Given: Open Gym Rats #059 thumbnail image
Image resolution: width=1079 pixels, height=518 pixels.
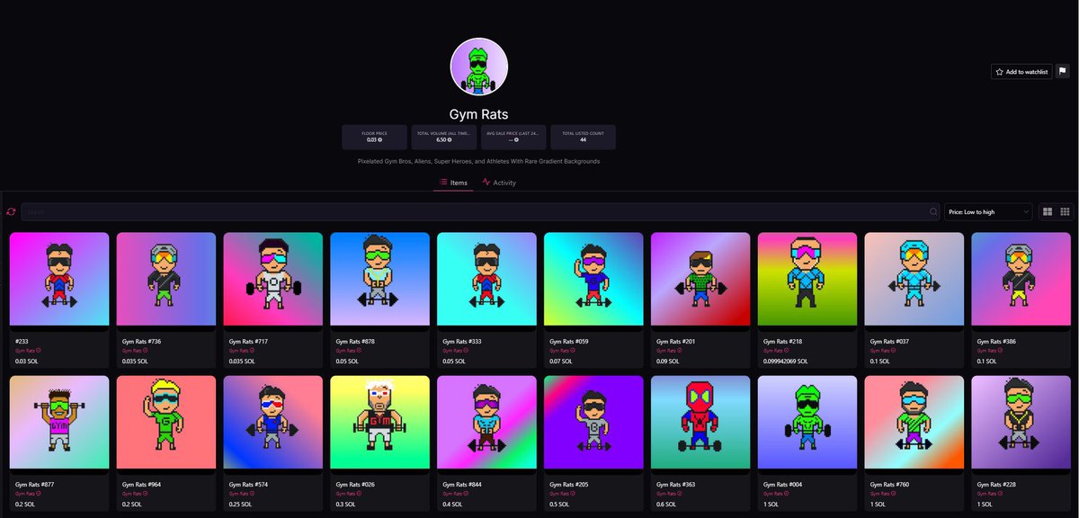Looking at the screenshot, I should 594,279.
